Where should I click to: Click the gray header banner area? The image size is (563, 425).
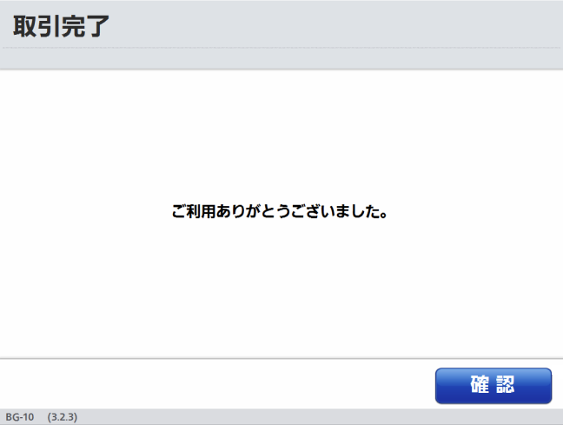tap(281, 35)
